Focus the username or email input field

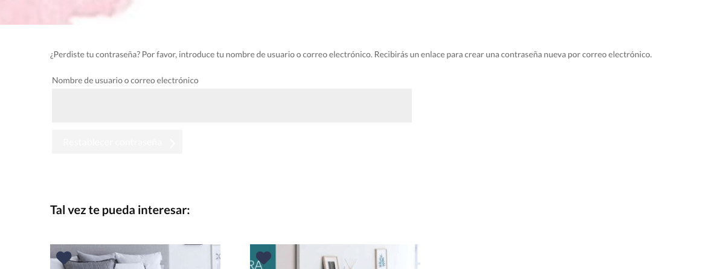[232, 106]
